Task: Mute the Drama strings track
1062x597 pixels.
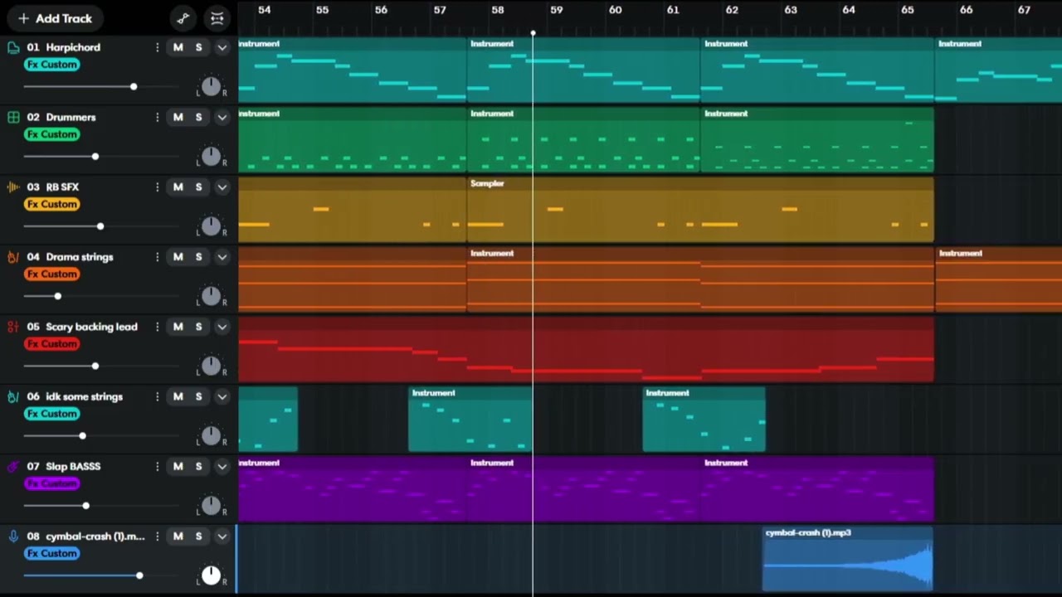Action: tap(178, 257)
